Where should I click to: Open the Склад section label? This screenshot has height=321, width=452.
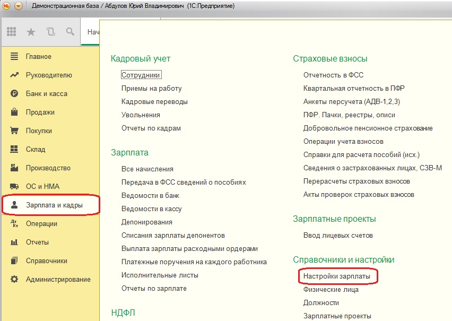[36, 150]
